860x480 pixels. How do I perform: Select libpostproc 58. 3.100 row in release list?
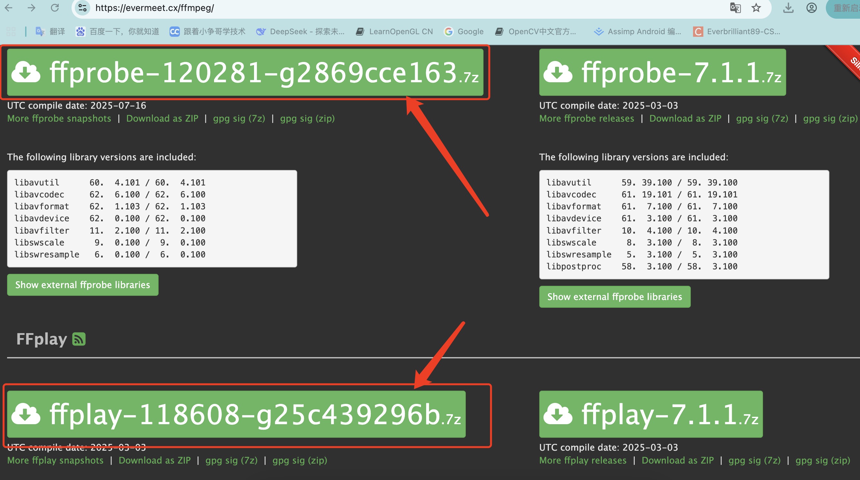pos(642,266)
